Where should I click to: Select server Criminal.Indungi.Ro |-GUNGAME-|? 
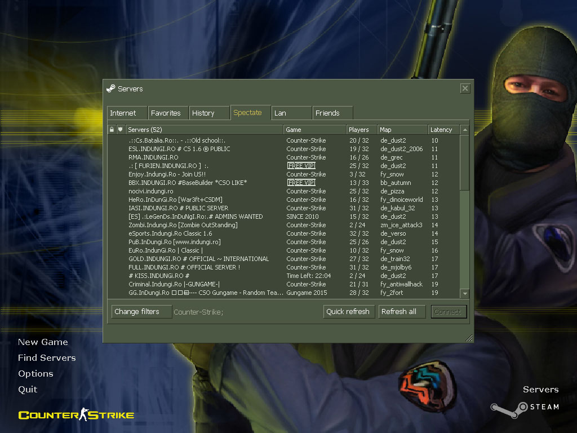point(283,284)
